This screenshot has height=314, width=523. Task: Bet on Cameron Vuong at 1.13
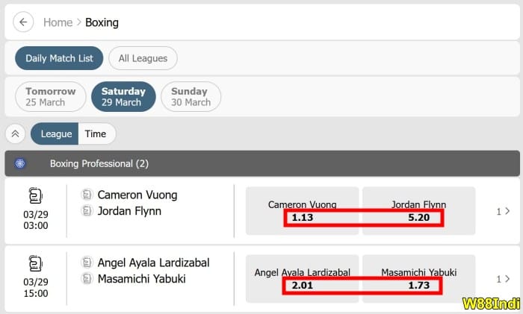click(x=303, y=211)
